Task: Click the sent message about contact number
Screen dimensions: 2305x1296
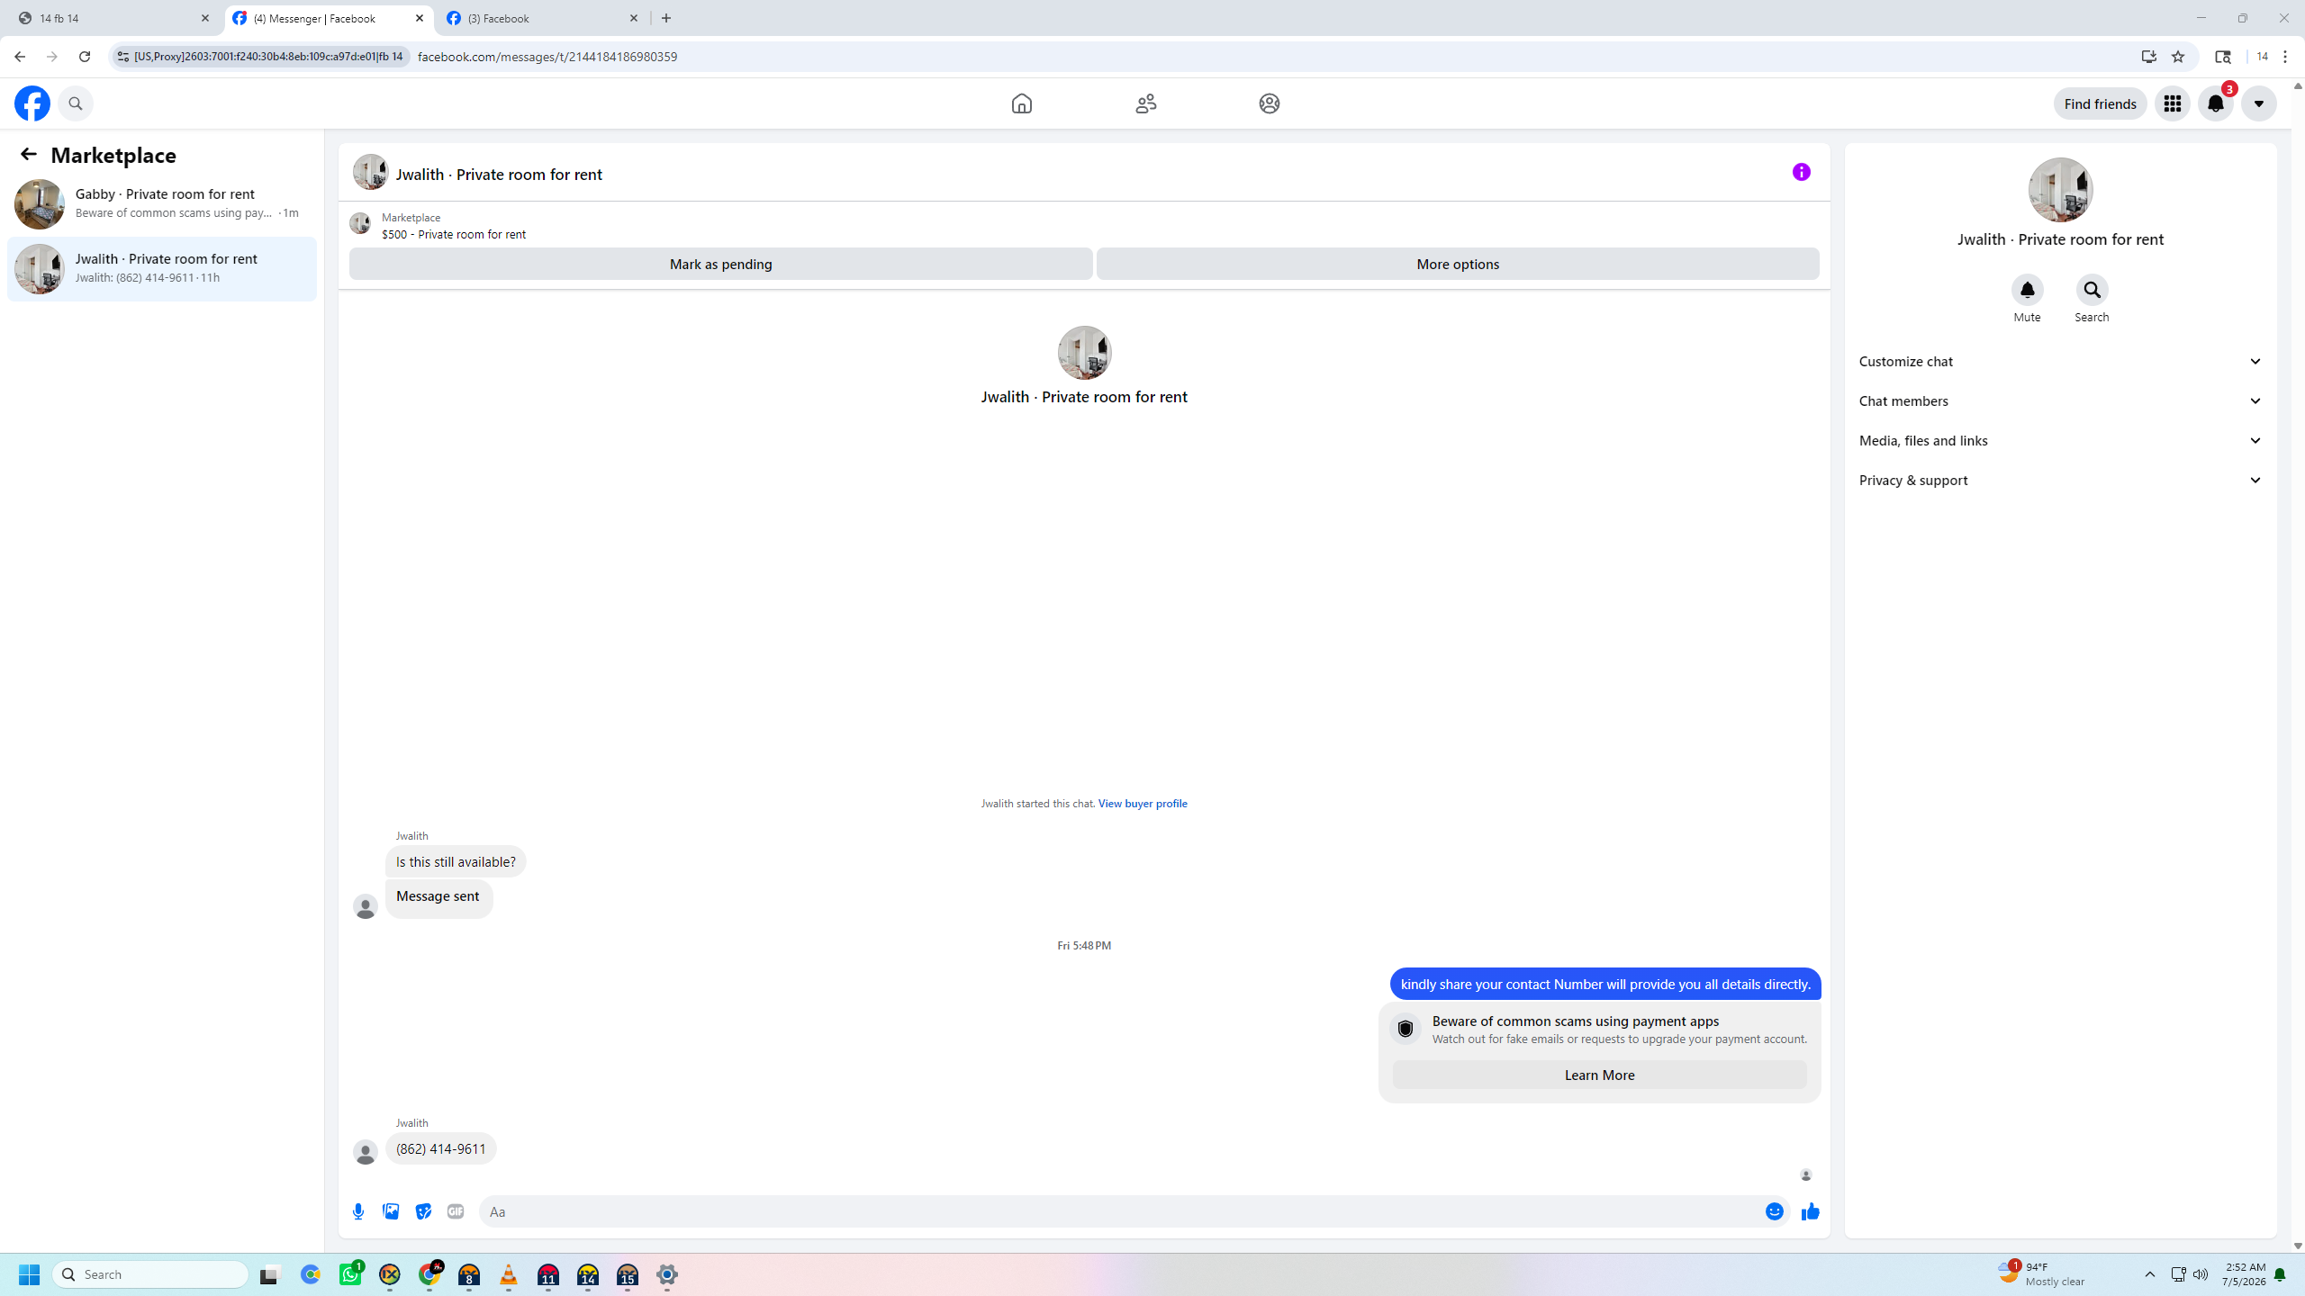Action: (x=1605, y=985)
